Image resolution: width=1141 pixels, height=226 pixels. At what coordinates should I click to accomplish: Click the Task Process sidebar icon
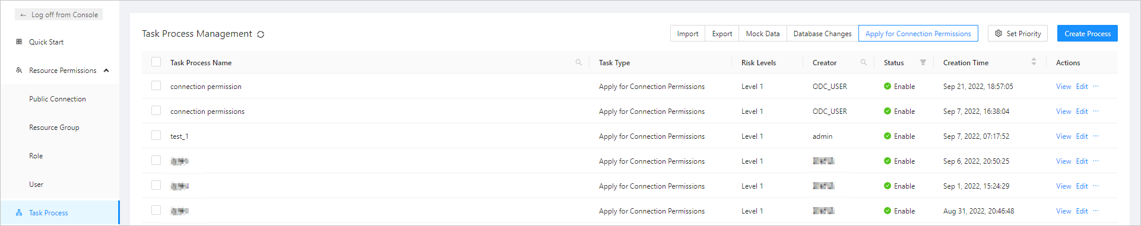(19, 212)
